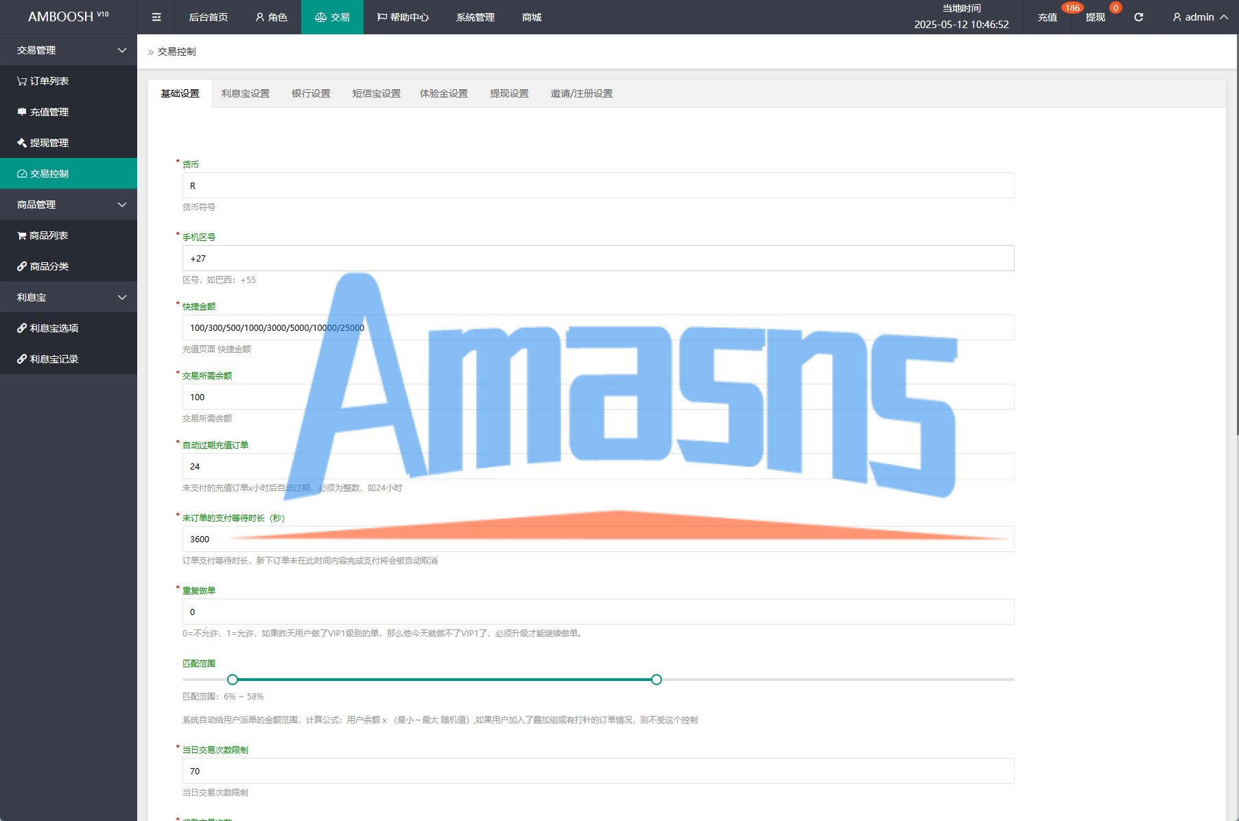Screen dimensions: 1239x821
Task: Click the 自动过期充值订单 input field
Action: (x=598, y=466)
